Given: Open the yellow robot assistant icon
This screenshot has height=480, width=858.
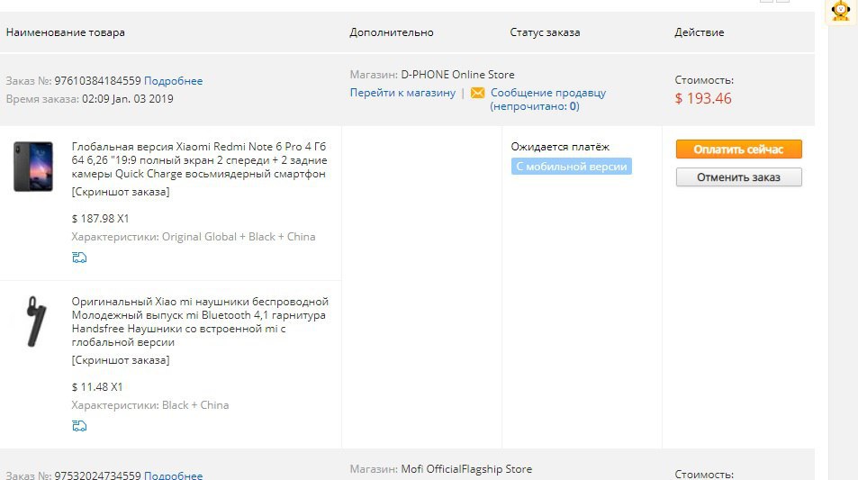Looking at the screenshot, I should point(841,11).
